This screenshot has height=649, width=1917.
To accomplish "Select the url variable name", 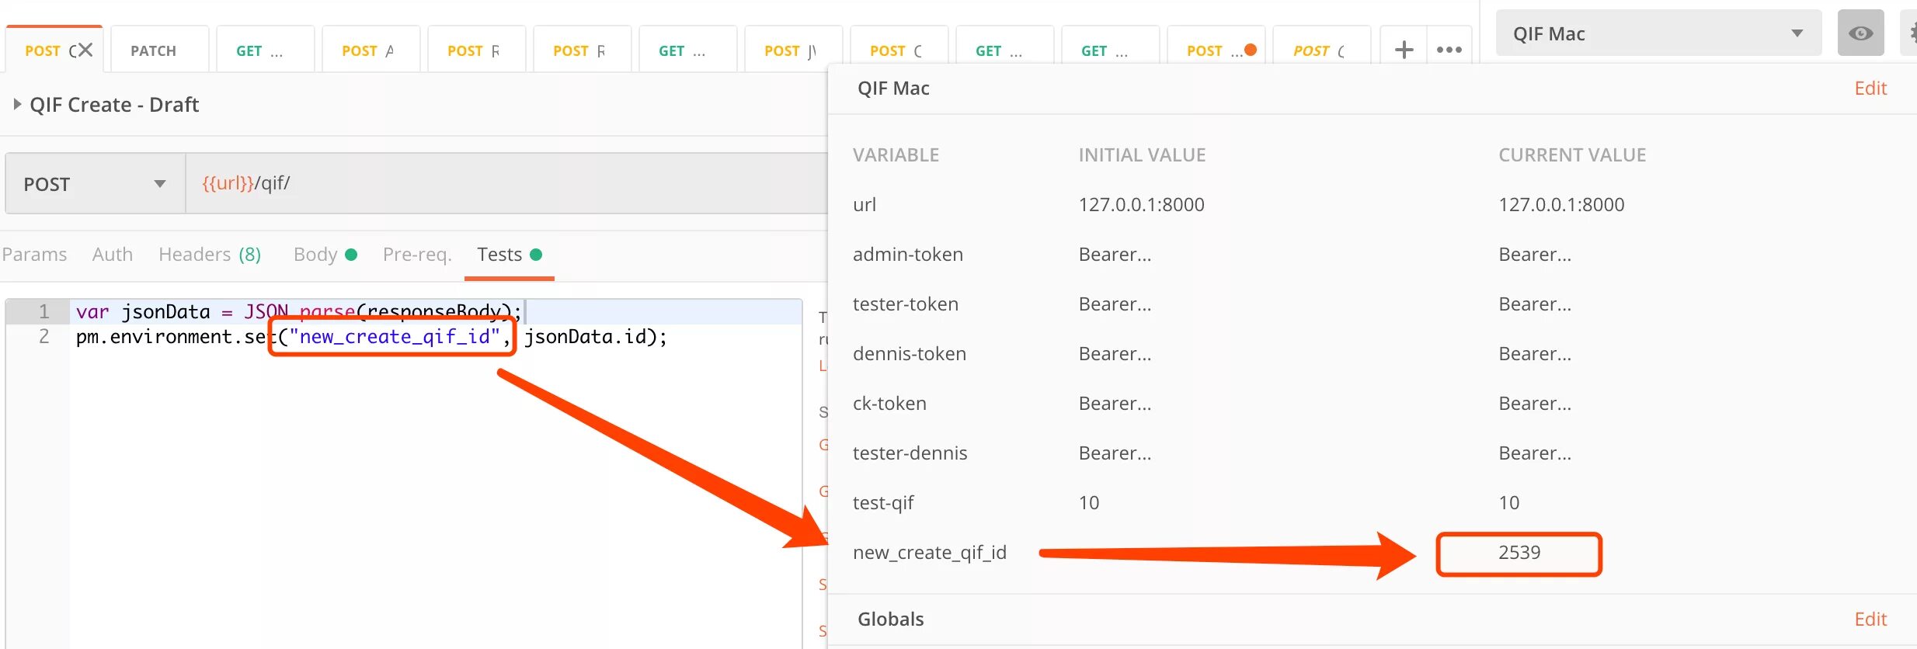I will click(865, 205).
